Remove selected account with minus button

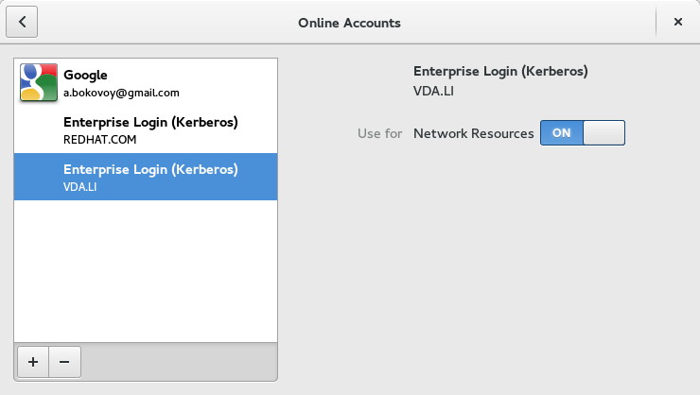(x=64, y=361)
